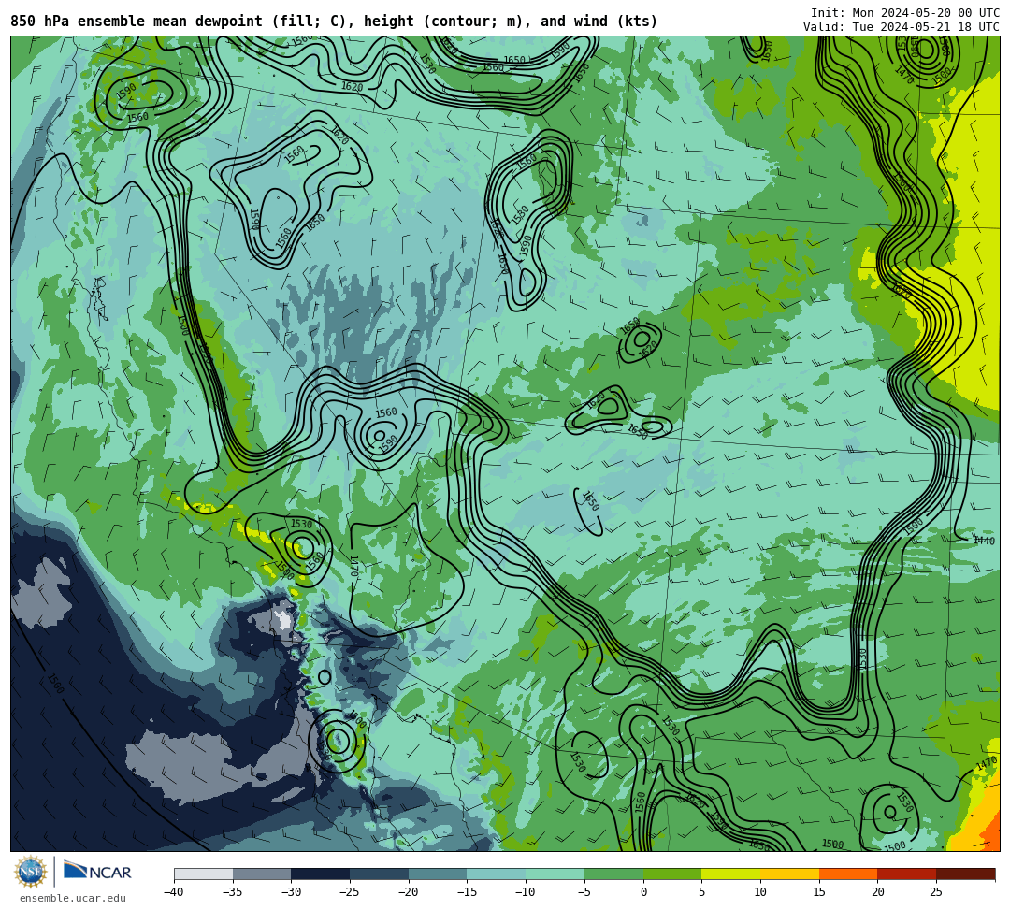Pick the dark blue -25 to -20 swatch
This screenshot has height=910, width=1010.
pyautogui.click(x=380, y=874)
